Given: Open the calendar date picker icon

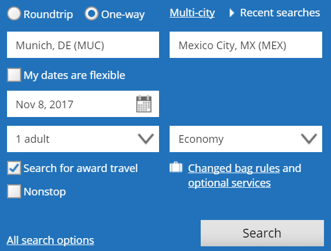Looking at the screenshot, I should pos(144,104).
